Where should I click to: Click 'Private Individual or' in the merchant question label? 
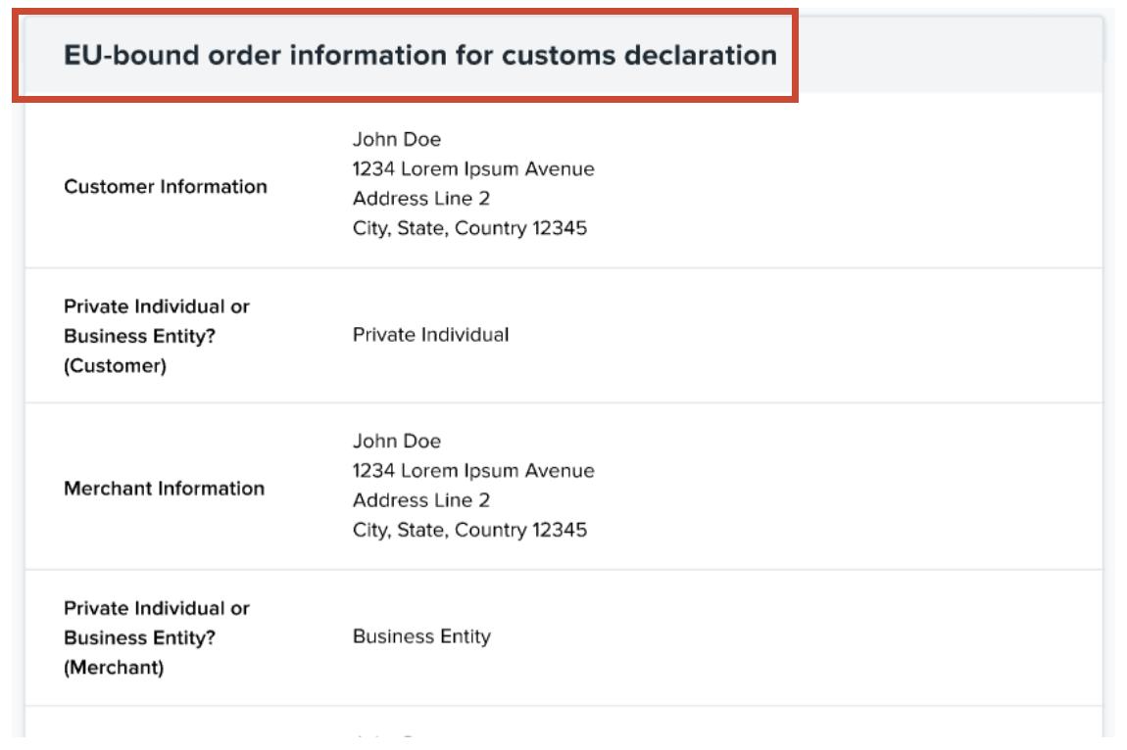(x=157, y=608)
